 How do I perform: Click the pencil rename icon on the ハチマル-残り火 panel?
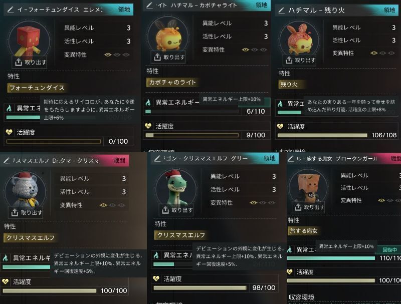pos(281,11)
